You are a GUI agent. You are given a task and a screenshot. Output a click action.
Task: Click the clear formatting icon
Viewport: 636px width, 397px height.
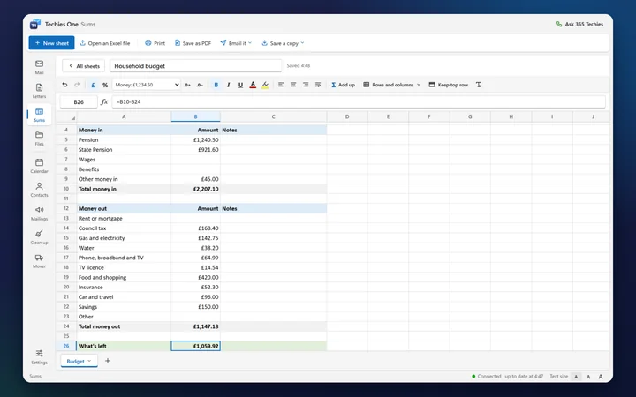[x=479, y=85]
